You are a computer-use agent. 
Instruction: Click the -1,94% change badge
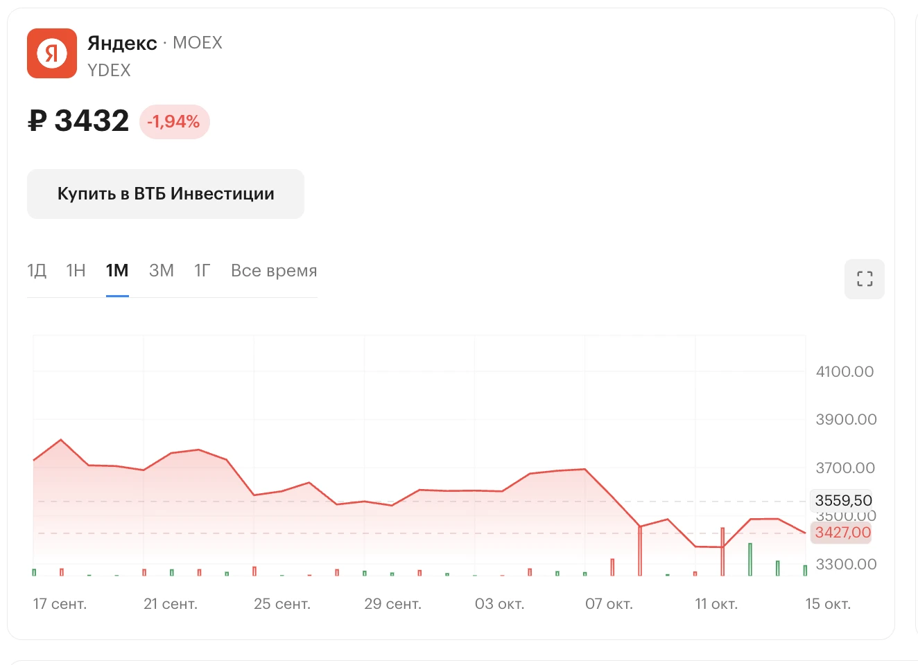(x=174, y=122)
